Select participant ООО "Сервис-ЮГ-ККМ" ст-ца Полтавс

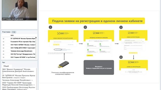23,57
